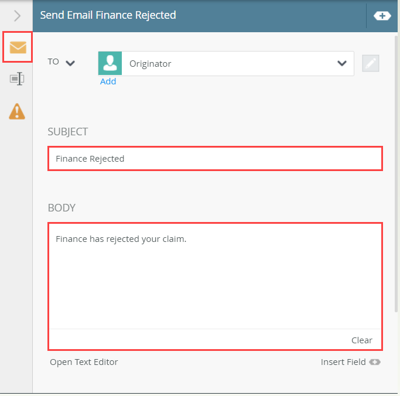Select the Originator text in recipient box
Image resolution: width=400 pixels, height=396 pixels.
pyautogui.click(x=150, y=63)
